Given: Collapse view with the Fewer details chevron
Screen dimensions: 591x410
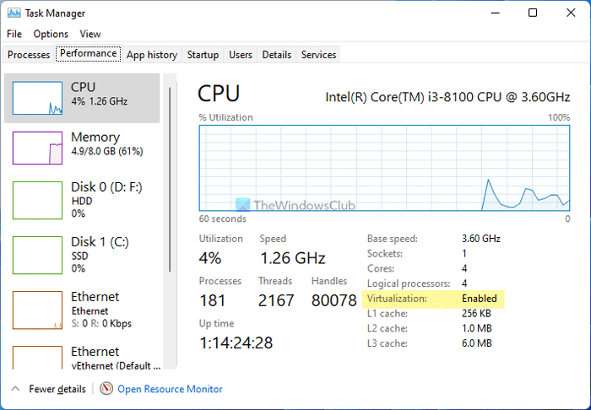Looking at the screenshot, I should 15,389.
